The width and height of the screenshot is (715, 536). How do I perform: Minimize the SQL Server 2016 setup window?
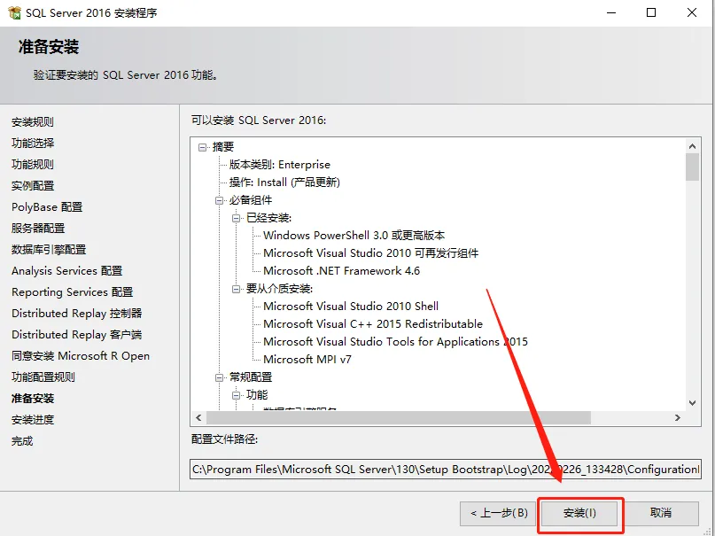click(611, 12)
